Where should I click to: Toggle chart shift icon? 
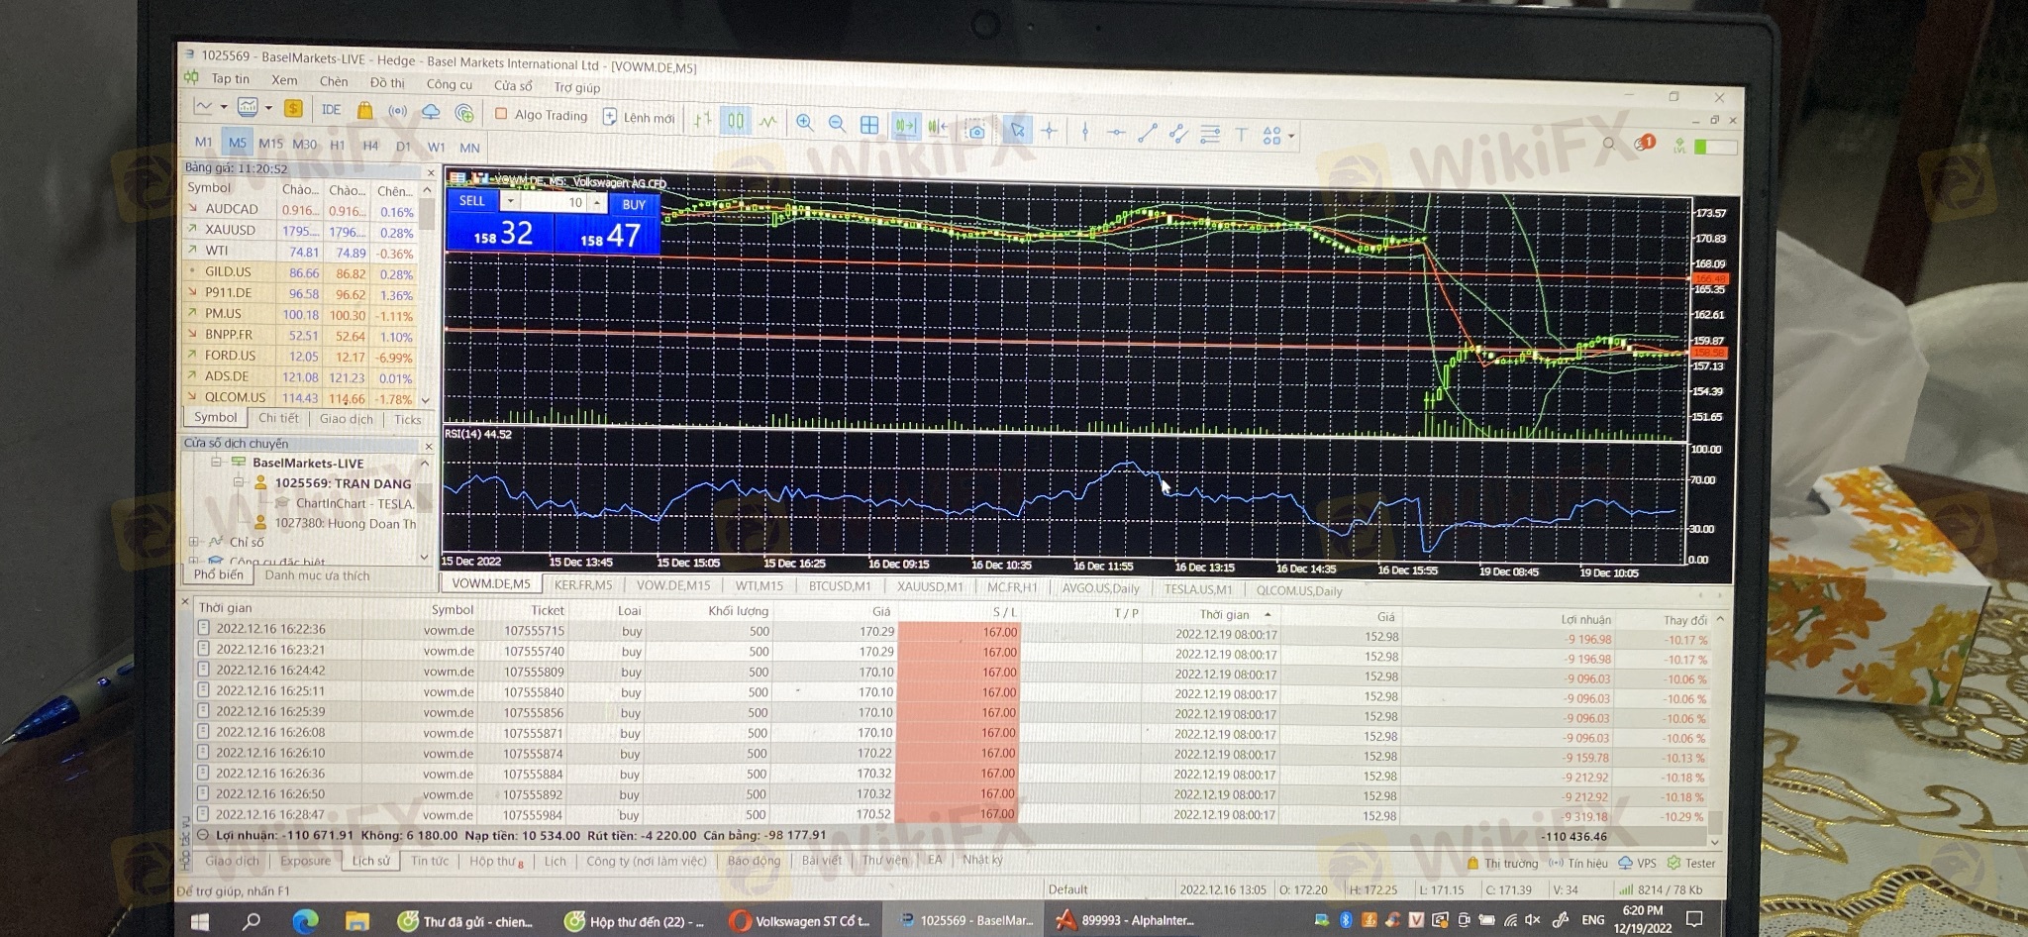tap(938, 127)
